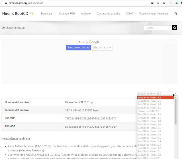Click into the Buscar search field
The image size is (182, 159).
[158, 28]
